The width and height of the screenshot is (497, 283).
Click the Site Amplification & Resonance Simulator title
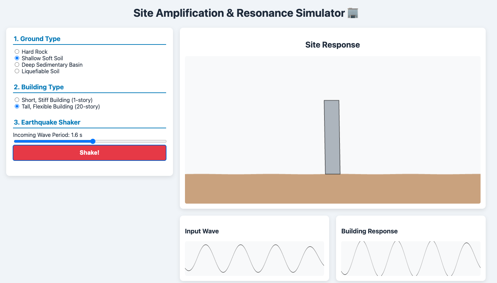239,13
